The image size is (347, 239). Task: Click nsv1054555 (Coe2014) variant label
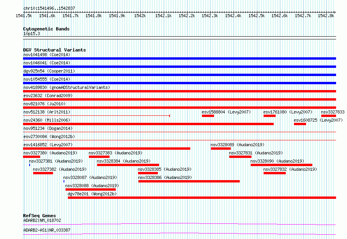pyautogui.click(x=47, y=79)
